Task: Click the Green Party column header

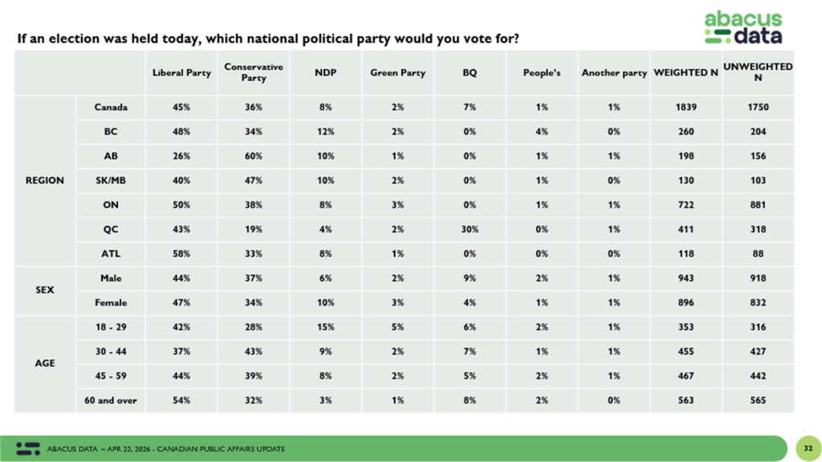Action: (x=397, y=73)
